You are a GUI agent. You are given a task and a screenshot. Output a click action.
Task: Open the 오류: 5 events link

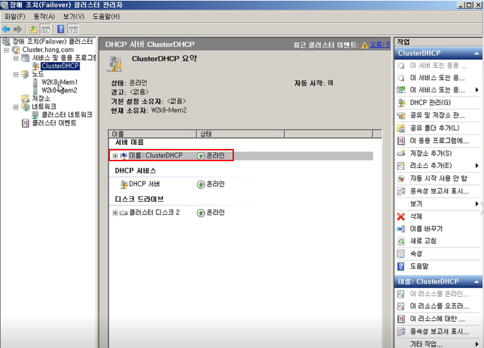[x=380, y=45]
